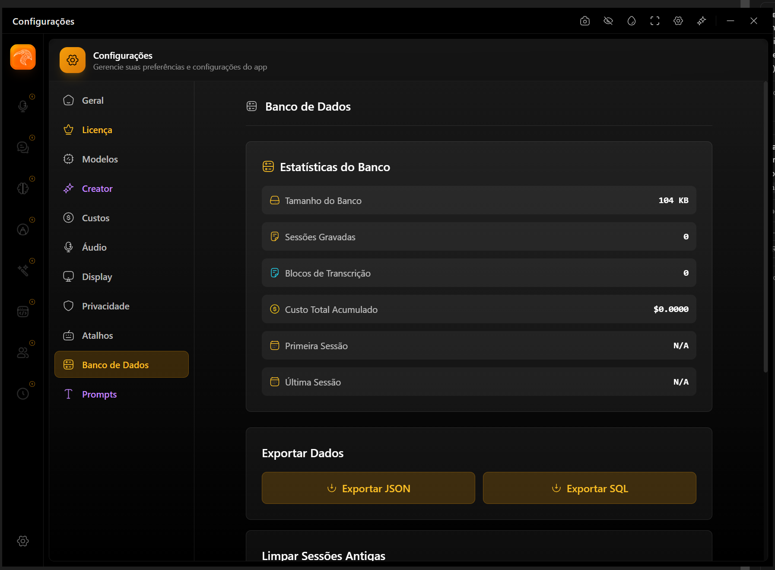Open the Creator settings category
The width and height of the screenshot is (775, 570).
(121, 188)
